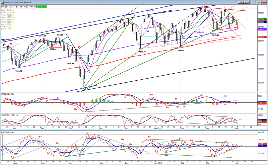This screenshot has width=268, height=165.
Task: Open the Intv link button in the title bar
Action: [x=247, y=2]
